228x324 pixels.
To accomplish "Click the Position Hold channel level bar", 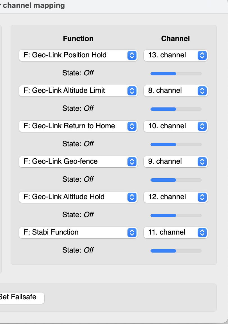I will [176, 74].
